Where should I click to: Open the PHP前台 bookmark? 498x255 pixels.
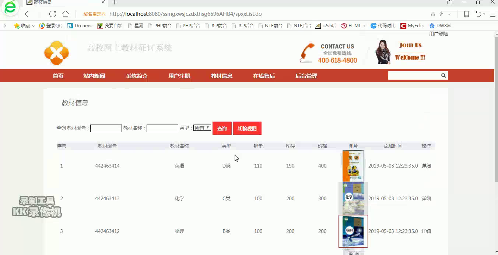(x=159, y=26)
